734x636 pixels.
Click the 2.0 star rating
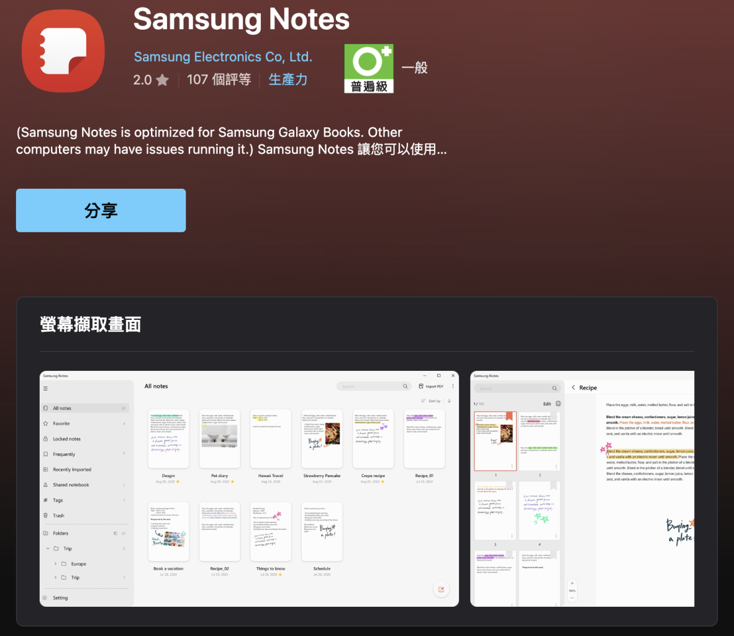coord(151,79)
